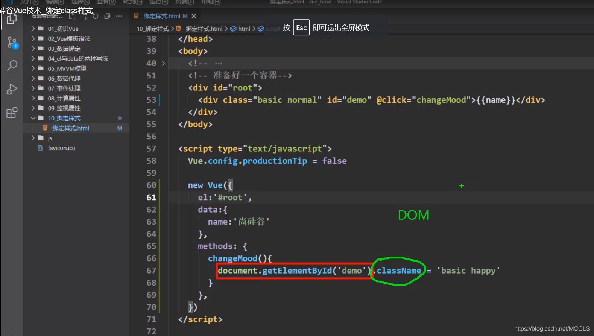The width and height of the screenshot is (594, 336).
Task: Click div id="root" on line 52
Action: pos(225,88)
